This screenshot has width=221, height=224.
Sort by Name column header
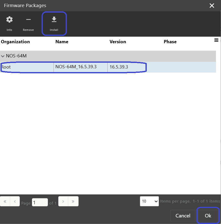click(x=62, y=42)
